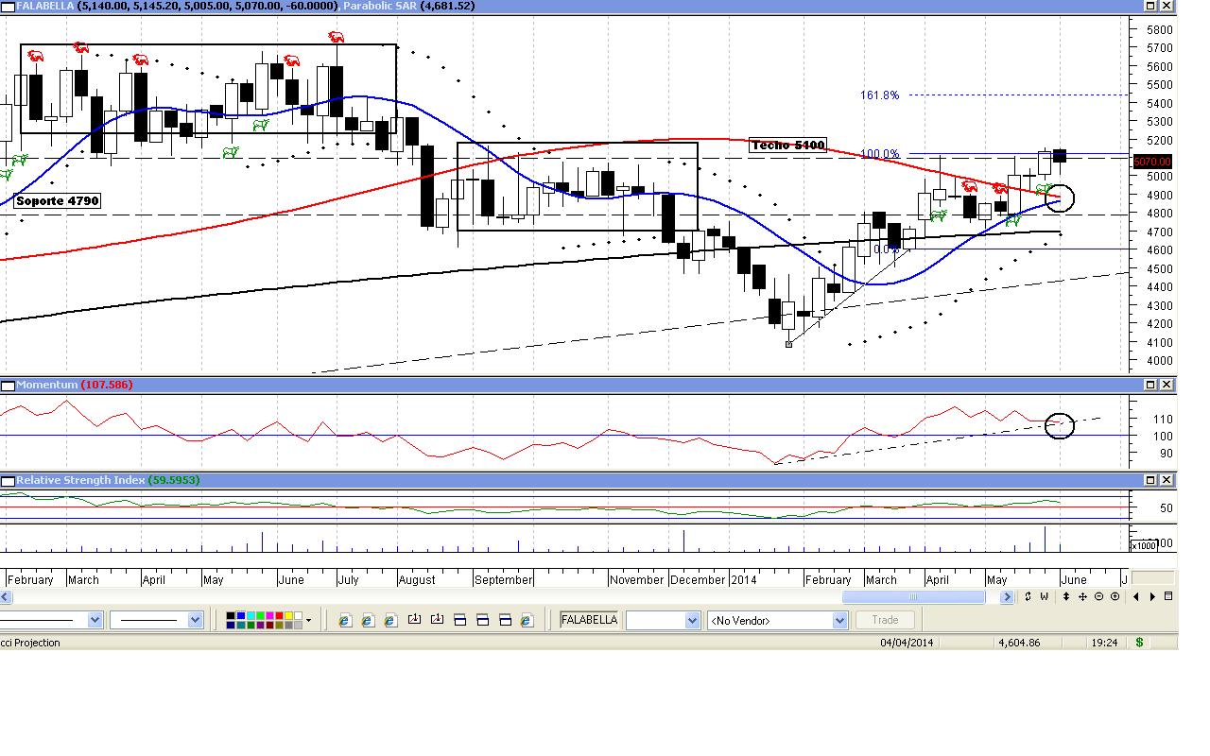
Task: Click the "100.0%" Fibonacci level label
Action: coord(880,154)
